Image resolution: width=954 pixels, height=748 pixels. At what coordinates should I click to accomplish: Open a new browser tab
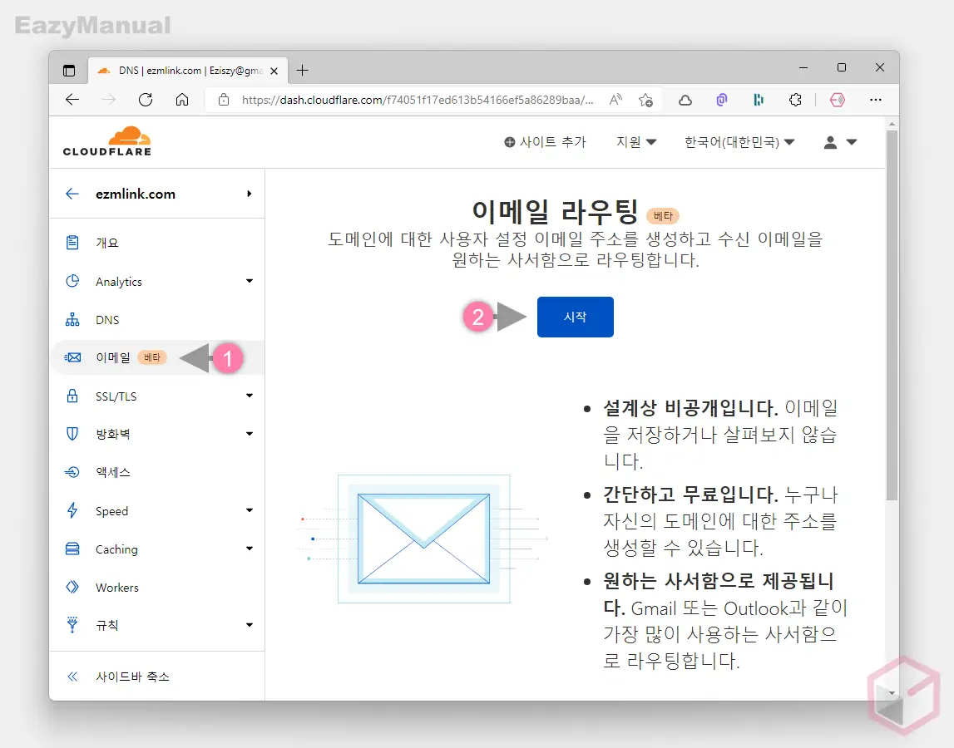point(302,70)
